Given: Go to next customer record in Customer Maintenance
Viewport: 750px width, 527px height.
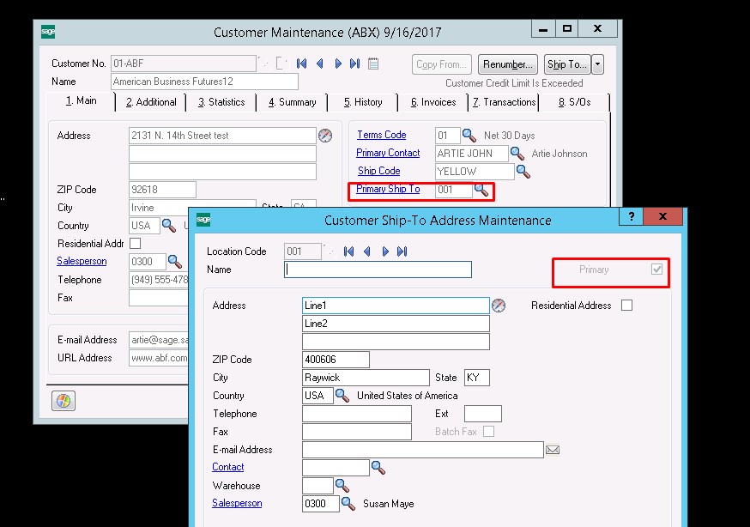Looking at the screenshot, I should pyautogui.click(x=338, y=64).
